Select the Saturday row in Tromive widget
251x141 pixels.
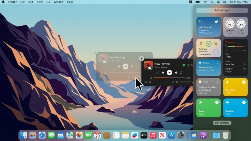coord(236,64)
